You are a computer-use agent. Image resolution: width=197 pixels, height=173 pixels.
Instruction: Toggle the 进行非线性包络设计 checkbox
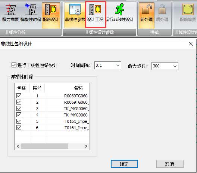(14, 65)
